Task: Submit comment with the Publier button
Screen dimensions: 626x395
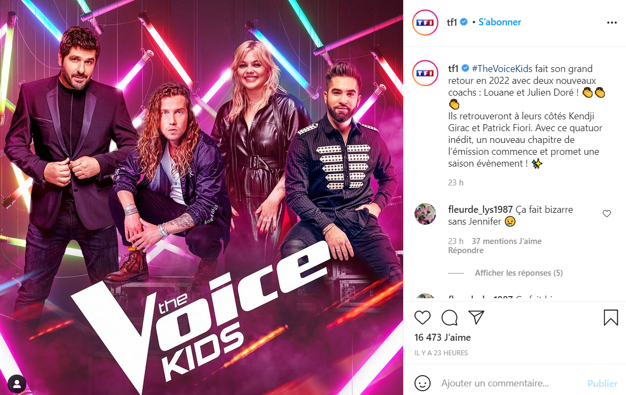Action: click(x=602, y=383)
